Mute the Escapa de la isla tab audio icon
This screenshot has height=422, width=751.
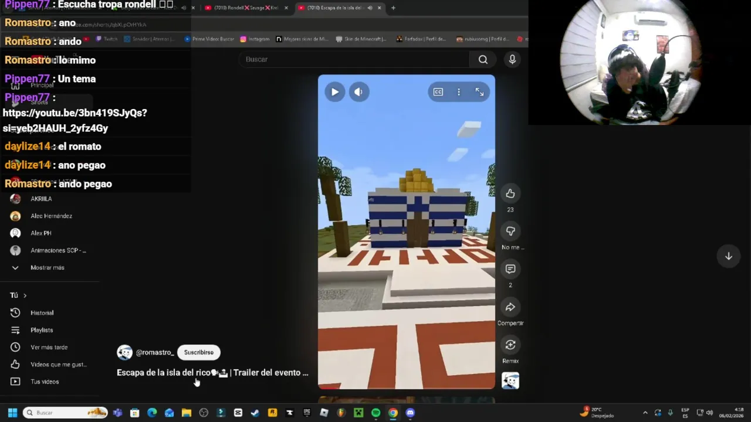(x=370, y=8)
